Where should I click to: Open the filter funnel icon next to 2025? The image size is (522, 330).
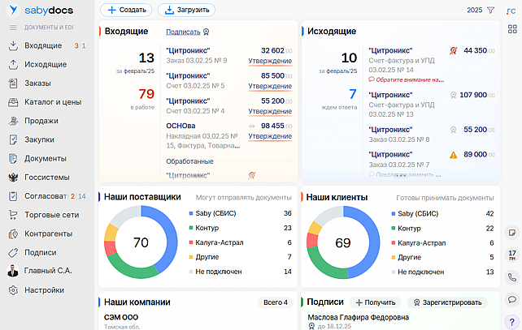click(490, 11)
